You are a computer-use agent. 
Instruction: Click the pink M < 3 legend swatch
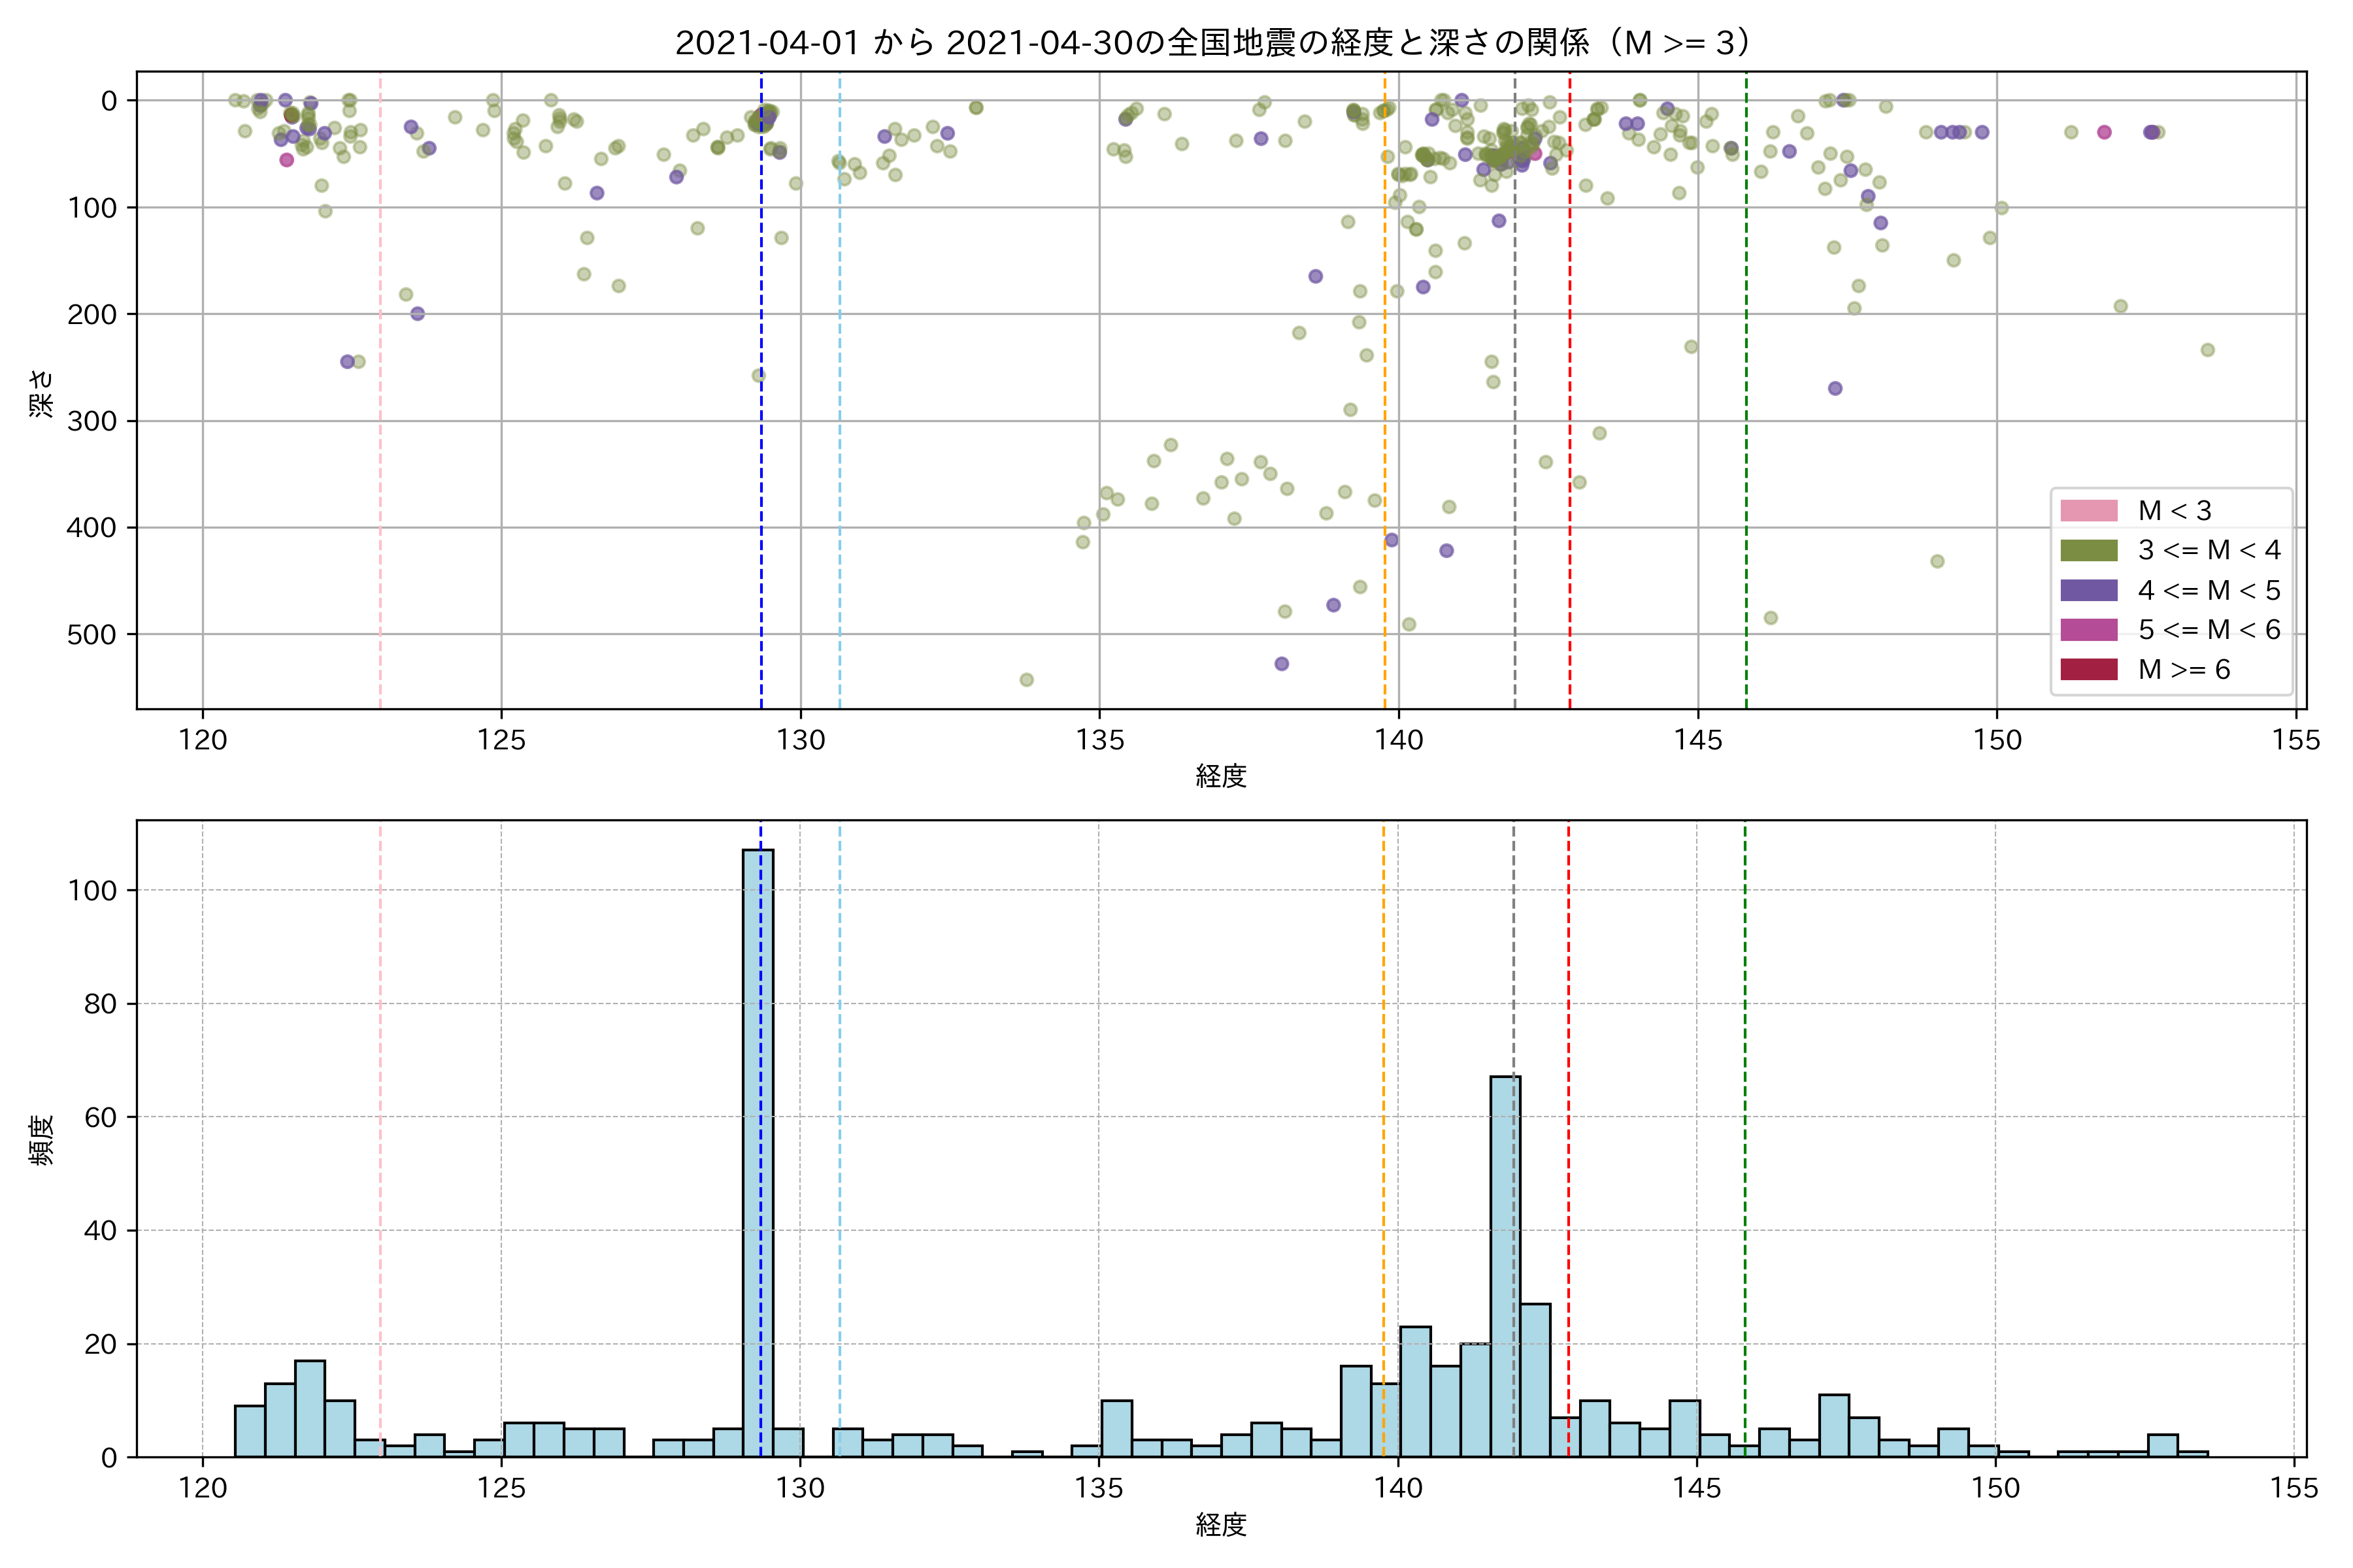2088,510
